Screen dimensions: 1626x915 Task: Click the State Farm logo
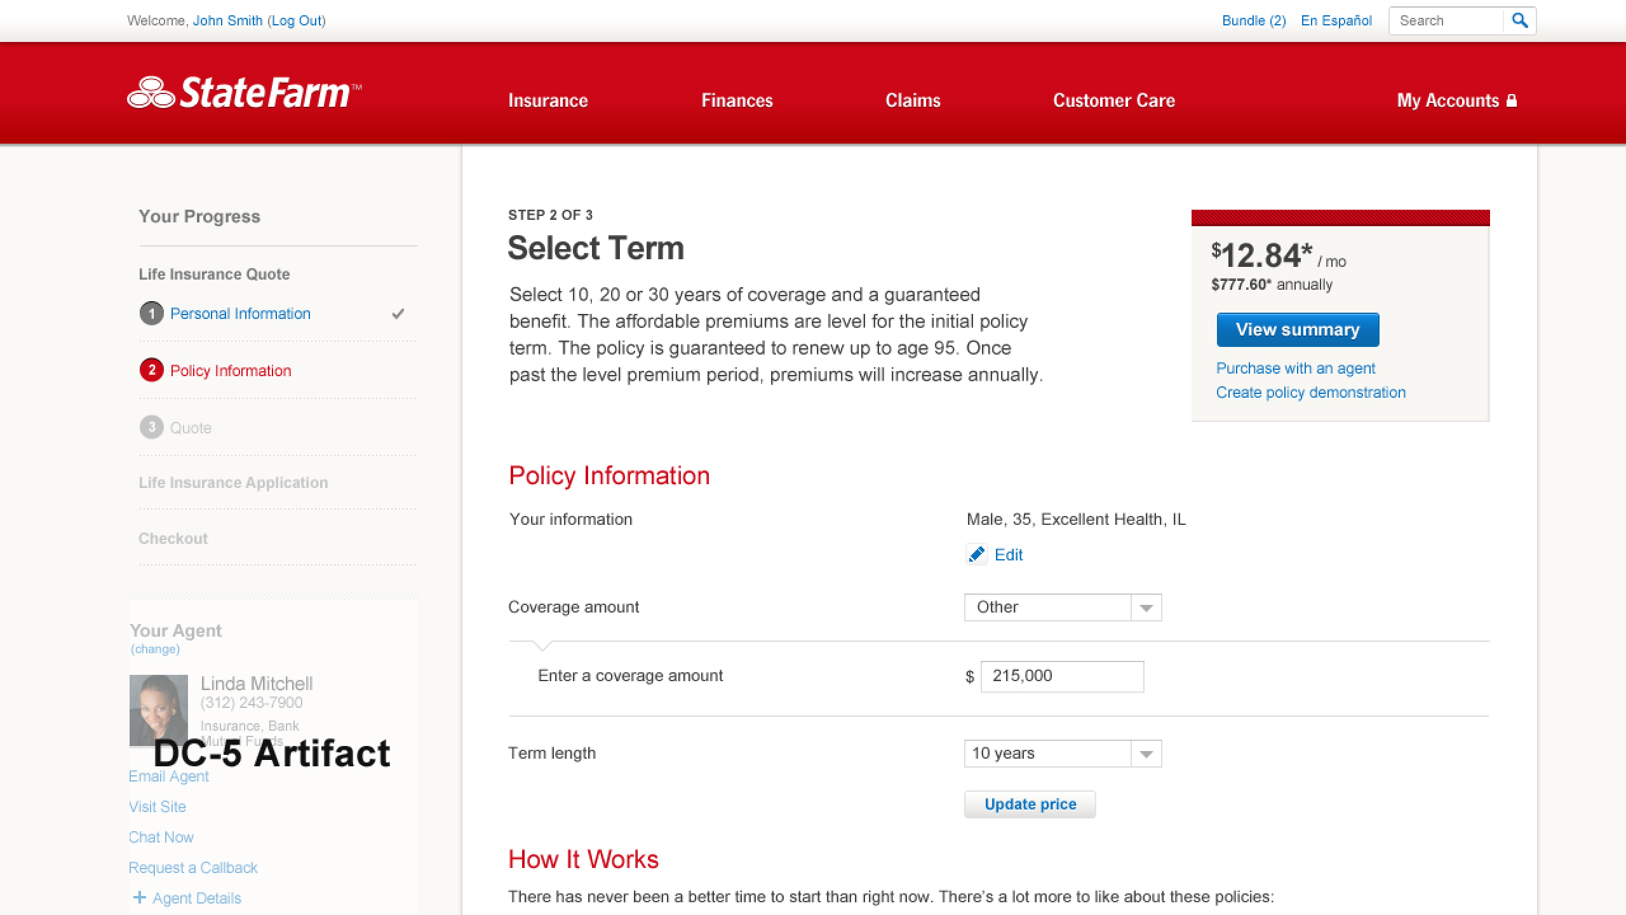244,93
